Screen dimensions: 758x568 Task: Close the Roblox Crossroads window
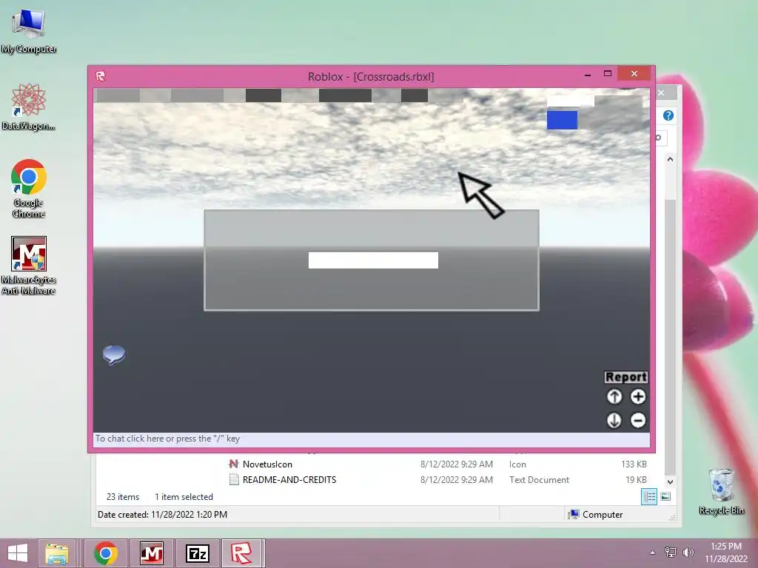pyautogui.click(x=634, y=73)
